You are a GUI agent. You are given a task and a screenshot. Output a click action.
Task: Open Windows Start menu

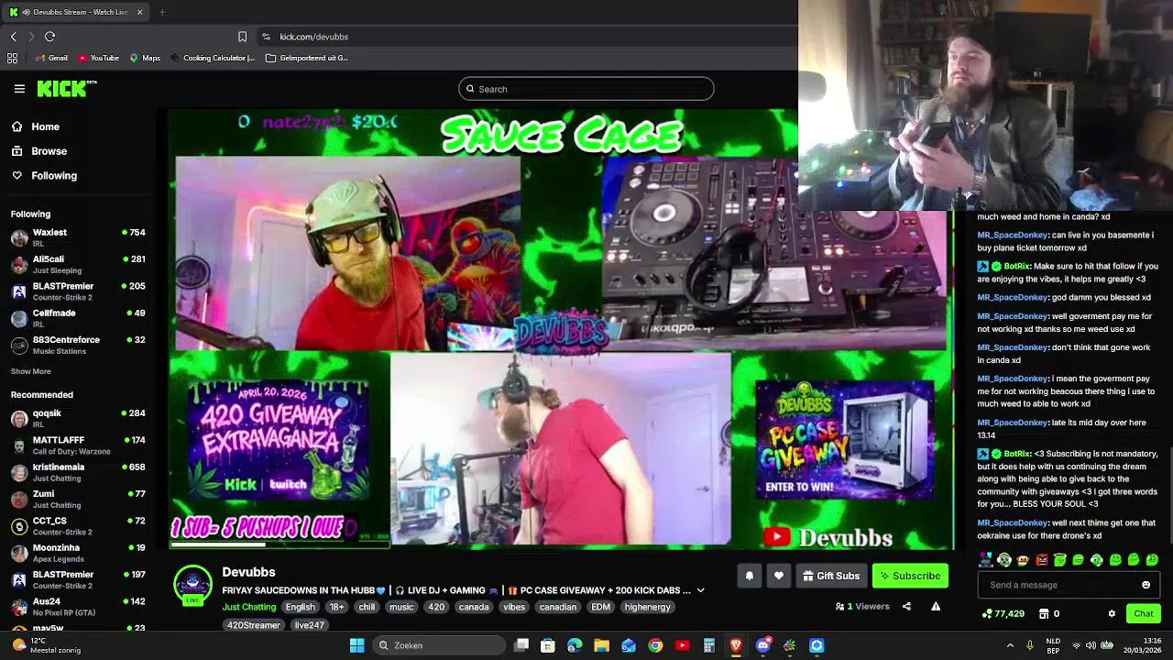point(356,645)
